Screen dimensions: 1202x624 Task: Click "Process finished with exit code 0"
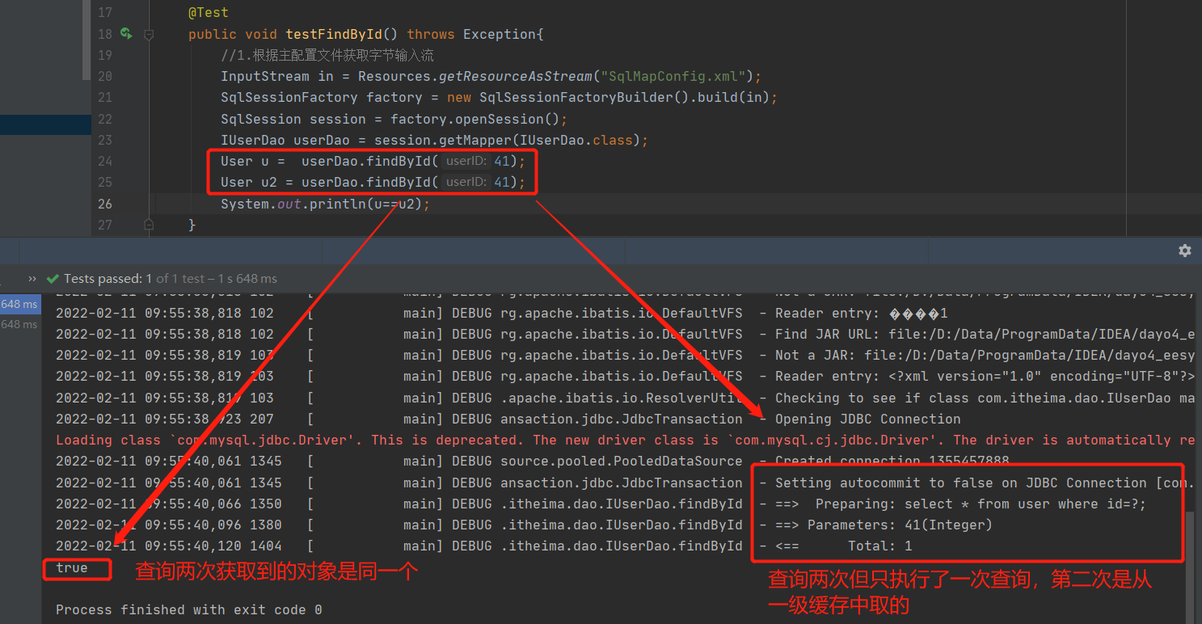point(189,609)
